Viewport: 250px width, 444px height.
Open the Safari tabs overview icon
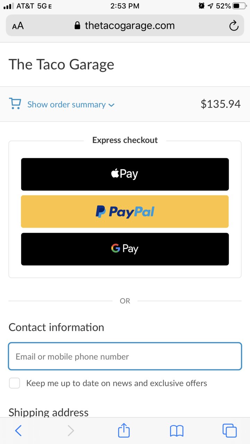pyautogui.click(x=230, y=430)
